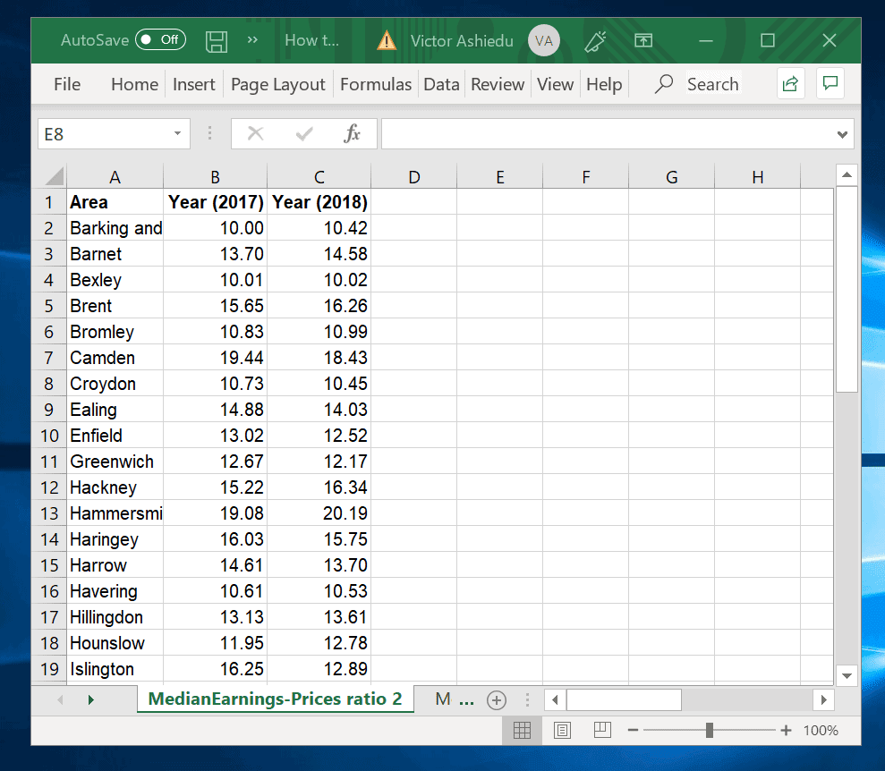
Task: Click the Year (2017) header cell
Action: pyautogui.click(x=215, y=201)
